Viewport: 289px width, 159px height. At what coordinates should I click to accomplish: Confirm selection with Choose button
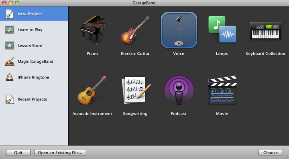[271, 153]
